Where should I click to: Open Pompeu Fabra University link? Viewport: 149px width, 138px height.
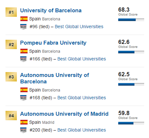tap(53, 43)
